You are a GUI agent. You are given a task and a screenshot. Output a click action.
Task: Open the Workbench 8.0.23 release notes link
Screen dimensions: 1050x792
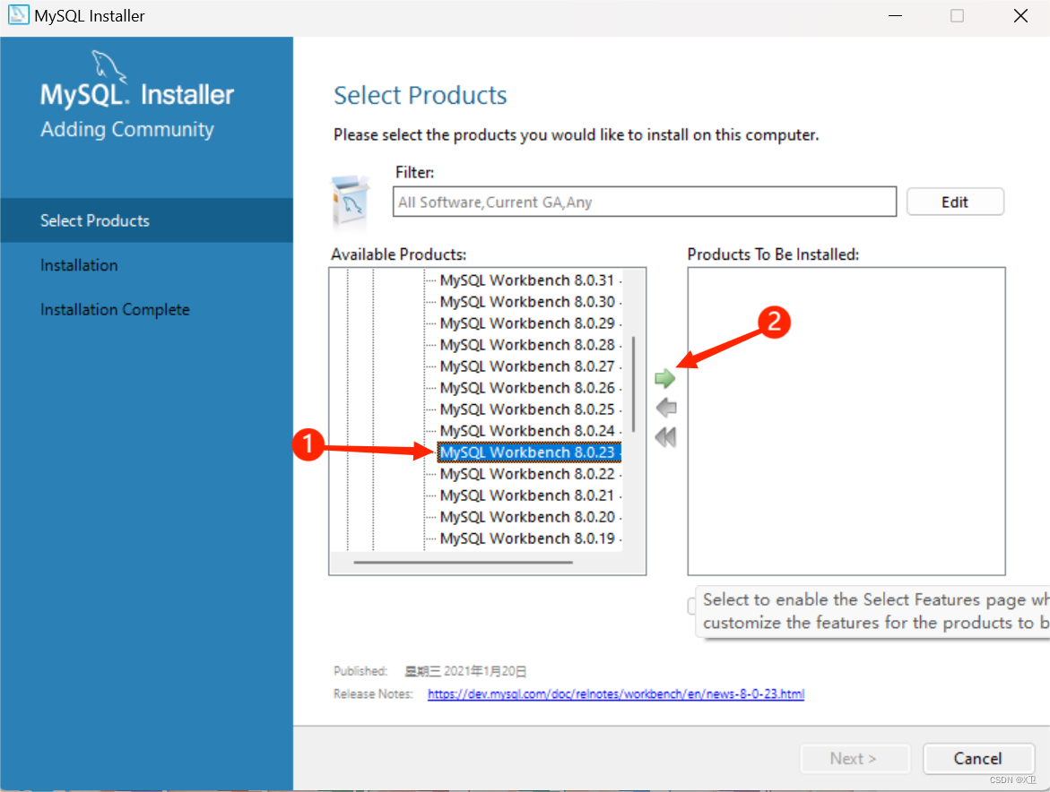(x=616, y=693)
